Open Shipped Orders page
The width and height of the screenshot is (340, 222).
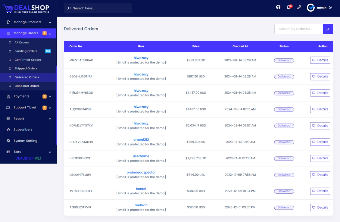[26, 68]
